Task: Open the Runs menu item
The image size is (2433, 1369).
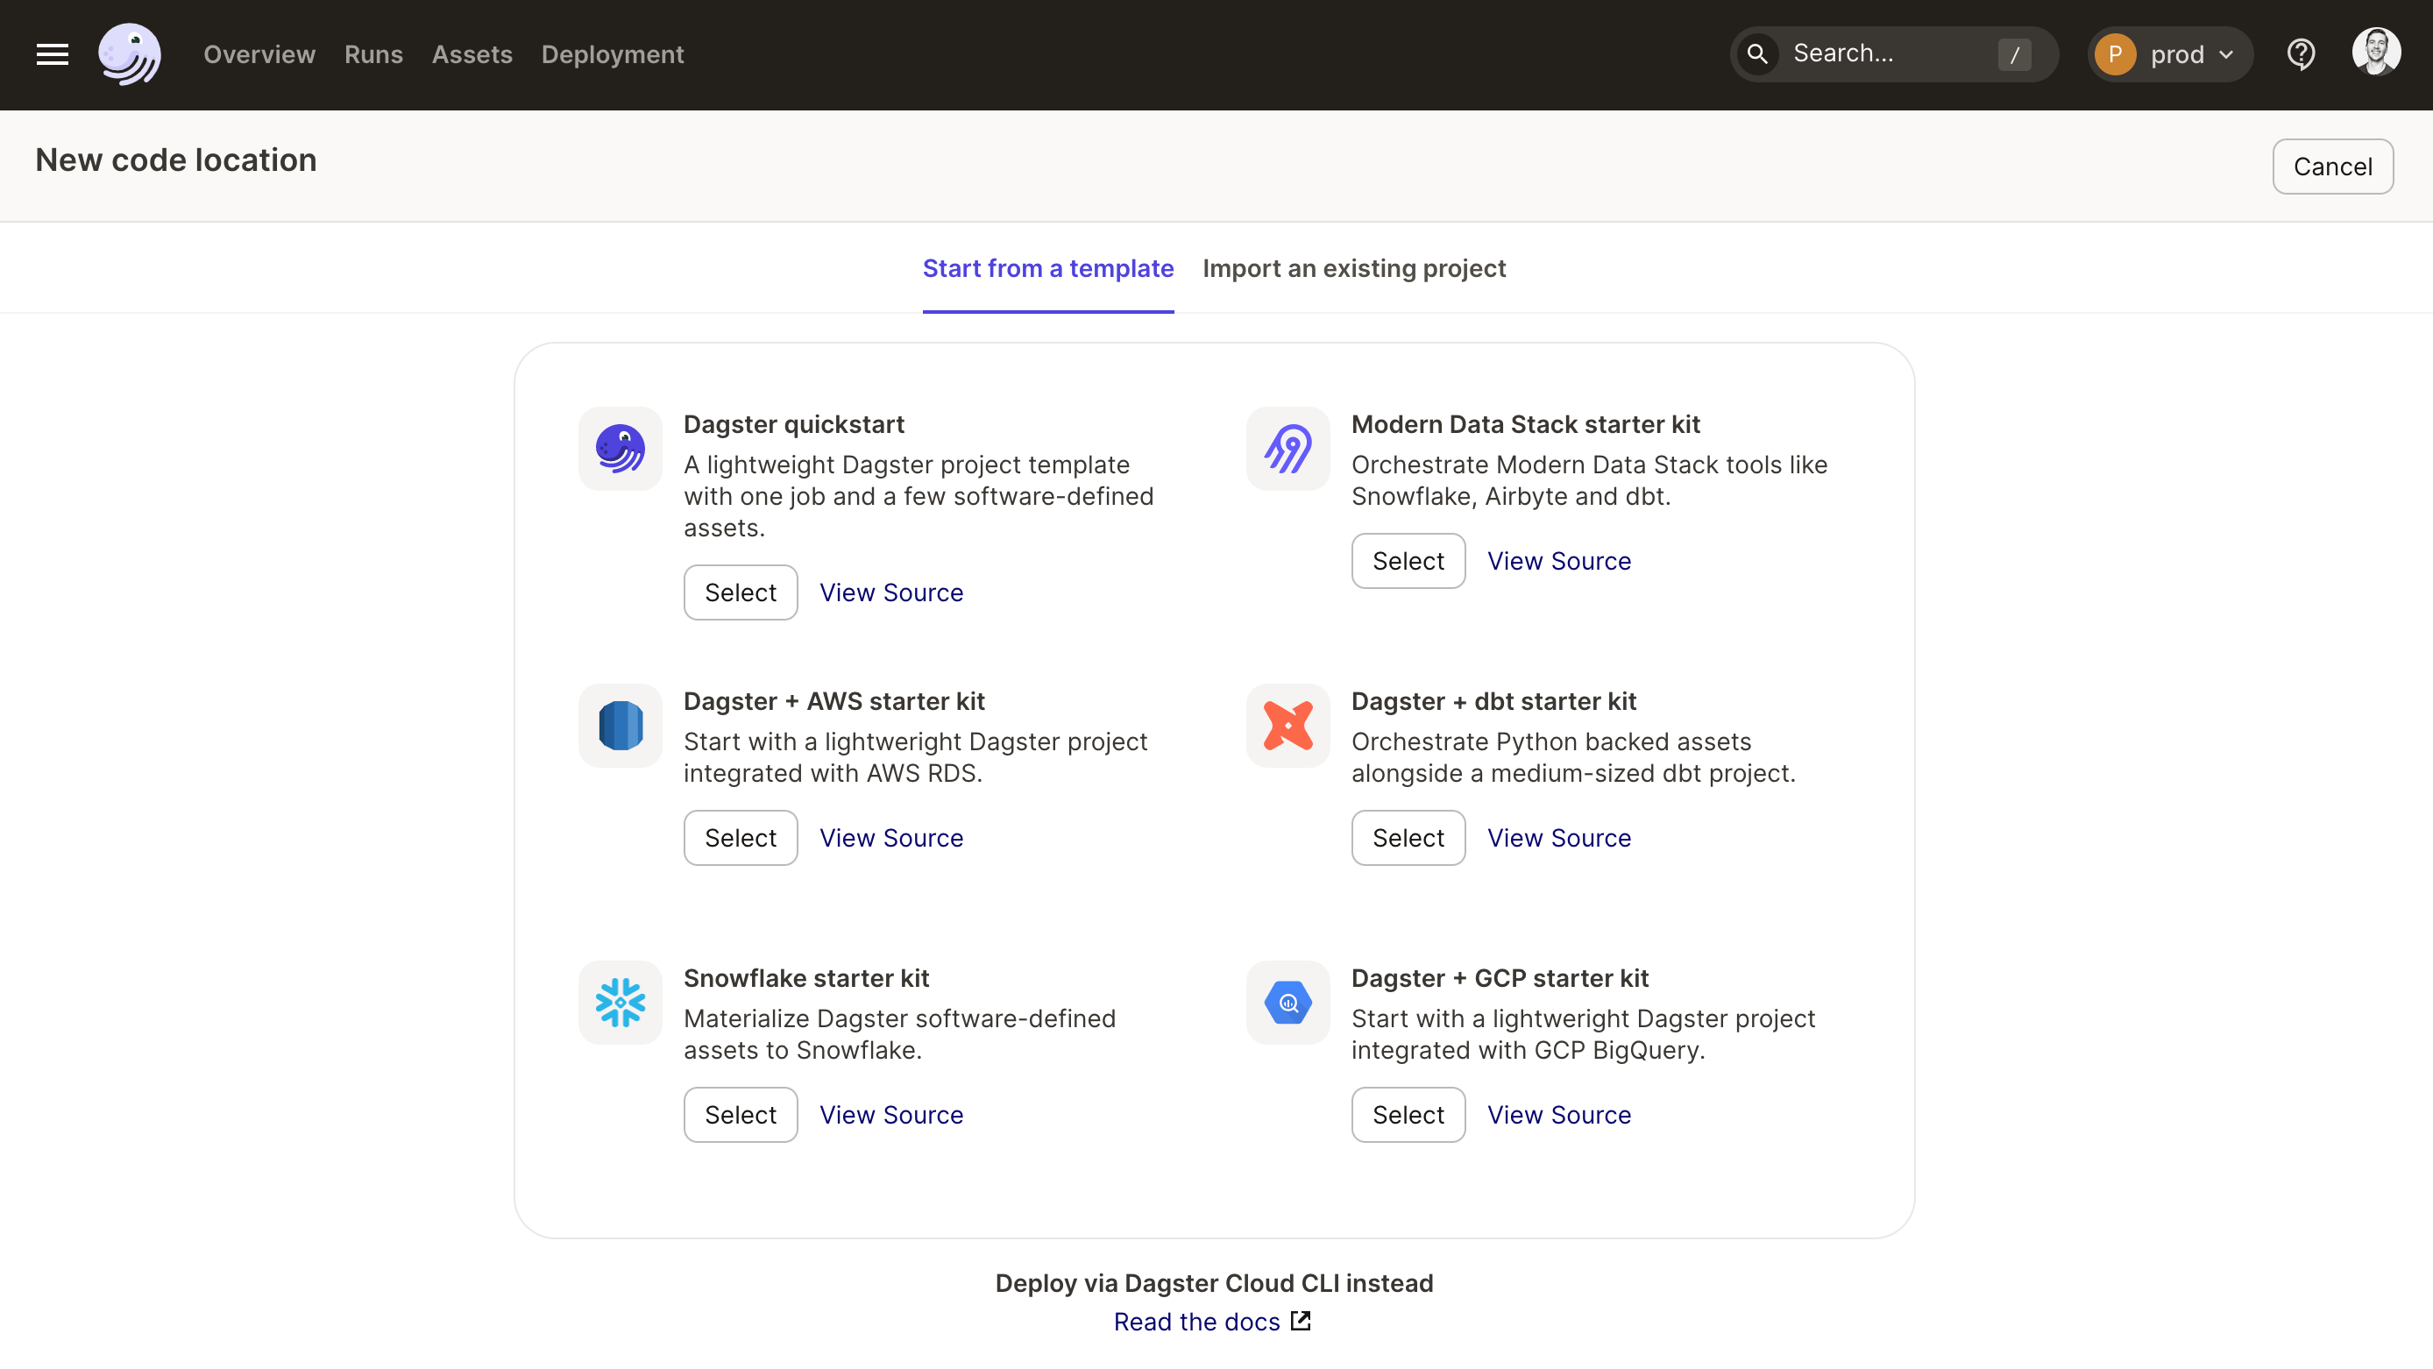Action: coord(373,55)
